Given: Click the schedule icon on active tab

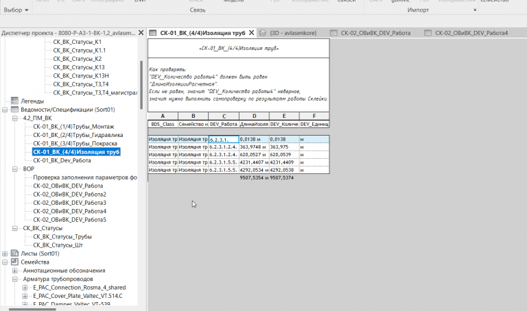Looking at the screenshot, I should tap(153, 33).
